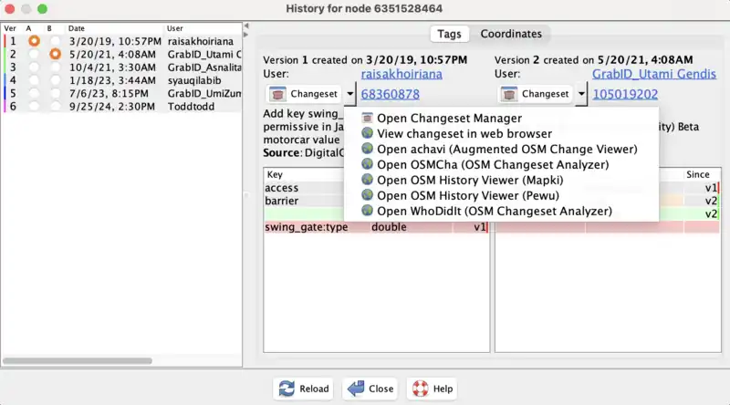
Task: Select column B radio for version 6
Action: [55, 107]
